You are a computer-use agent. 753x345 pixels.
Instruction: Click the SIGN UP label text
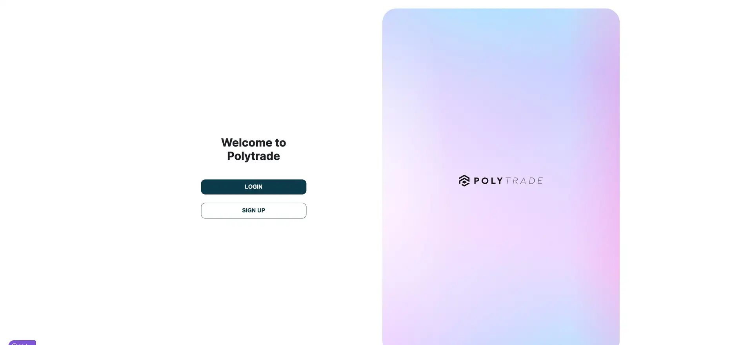(253, 210)
